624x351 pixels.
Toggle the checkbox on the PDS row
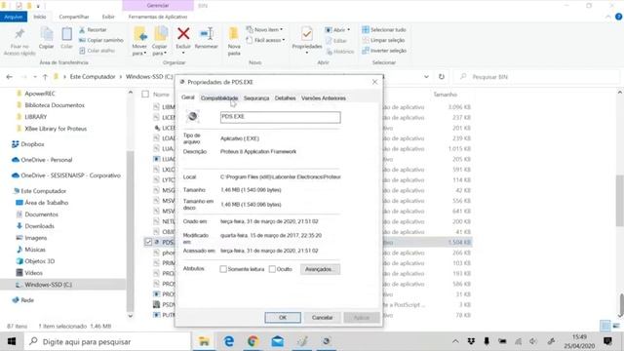[x=148, y=242]
